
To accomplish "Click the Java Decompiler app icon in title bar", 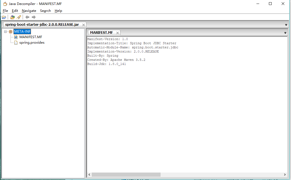I will point(5,4).
